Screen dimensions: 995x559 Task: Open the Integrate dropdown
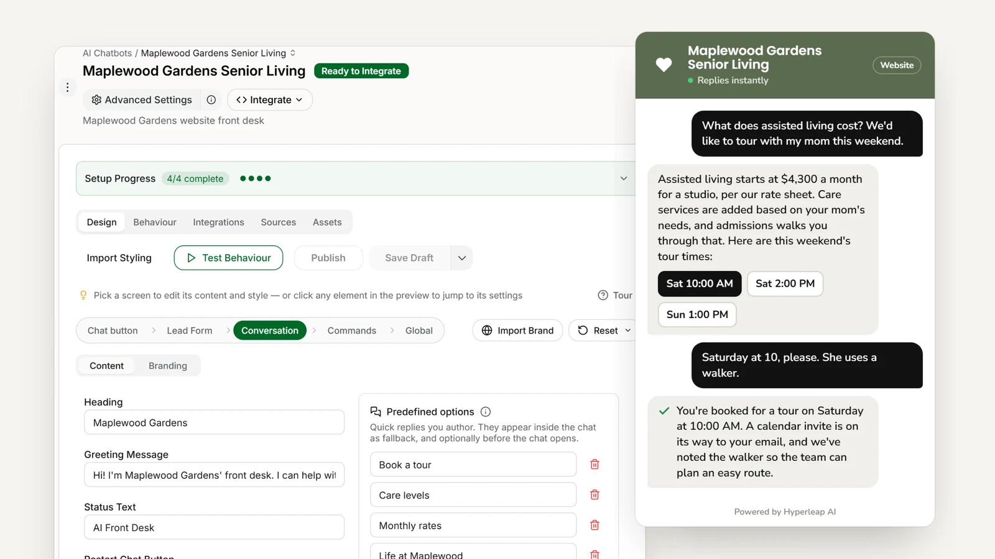[270, 100]
